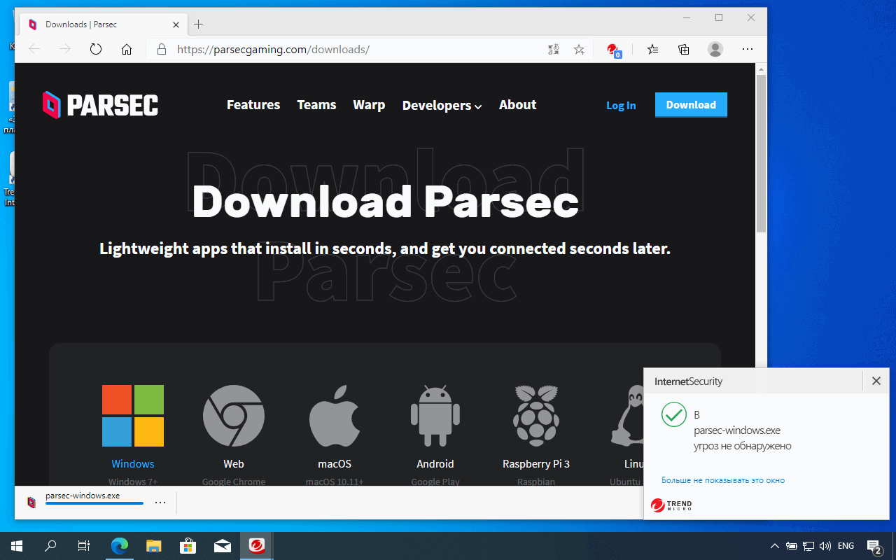
Task: Open the browser home page icon
Action: [x=127, y=49]
